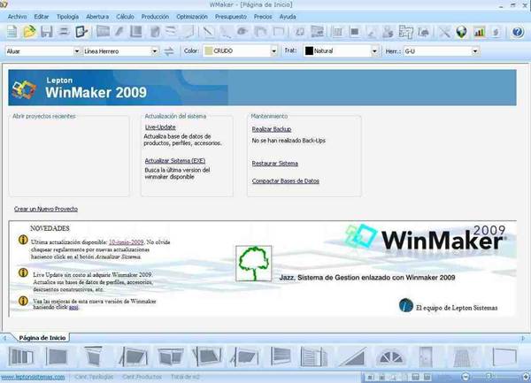Viewport: 531px width, 383px height.
Task: Click the Compactar Bases de Datos link
Action: click(x=286, y=181)
